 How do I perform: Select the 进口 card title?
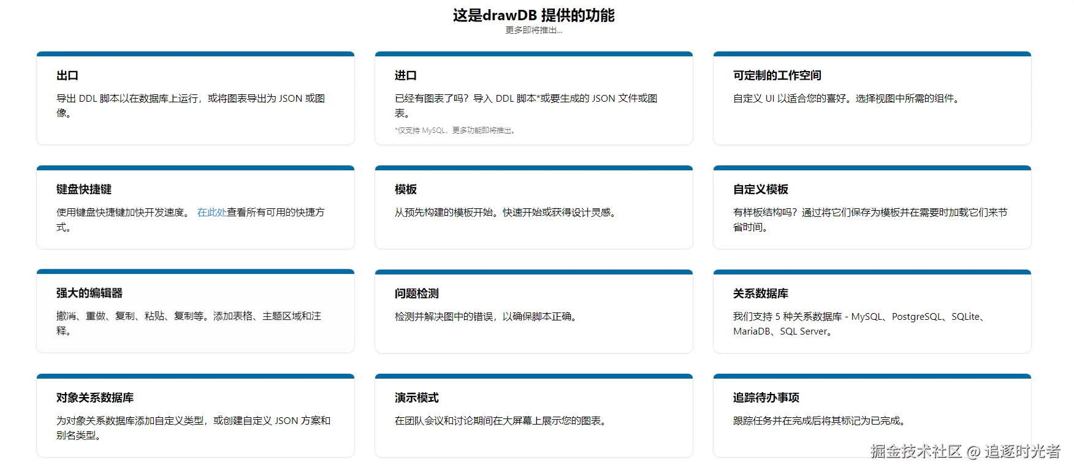coord(406,75)
